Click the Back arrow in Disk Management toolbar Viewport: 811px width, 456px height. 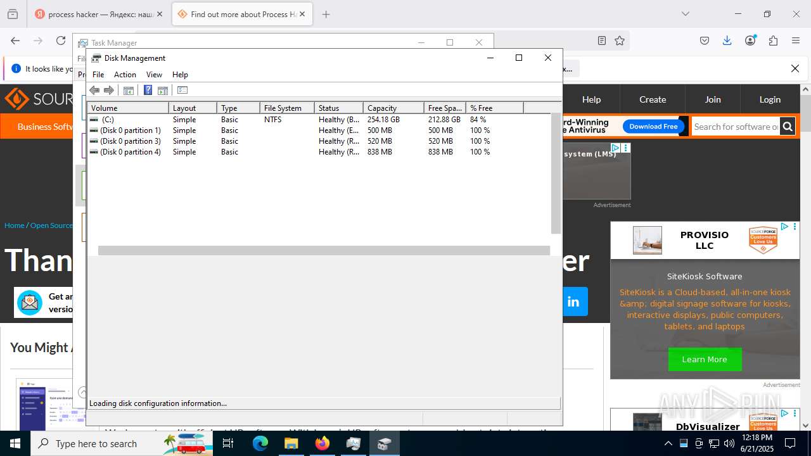[x=94, y=90]
